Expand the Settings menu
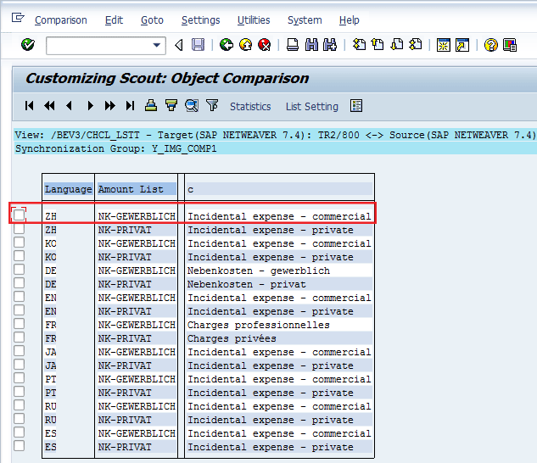537x463 pixels. click(x=200, y=20)
